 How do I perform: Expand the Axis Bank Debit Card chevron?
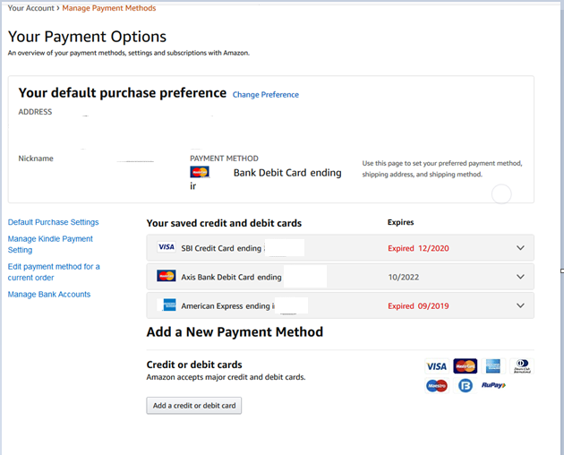[520, 277]
